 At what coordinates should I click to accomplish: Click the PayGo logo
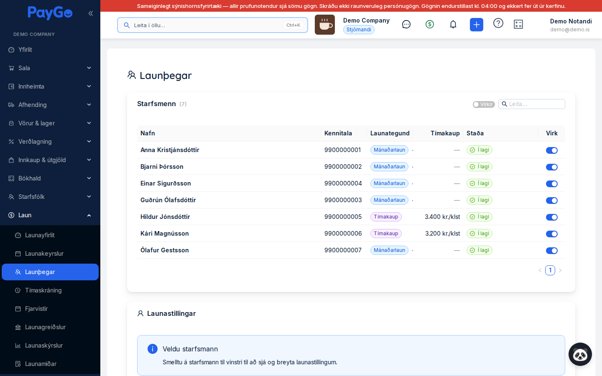coord(50,13)
